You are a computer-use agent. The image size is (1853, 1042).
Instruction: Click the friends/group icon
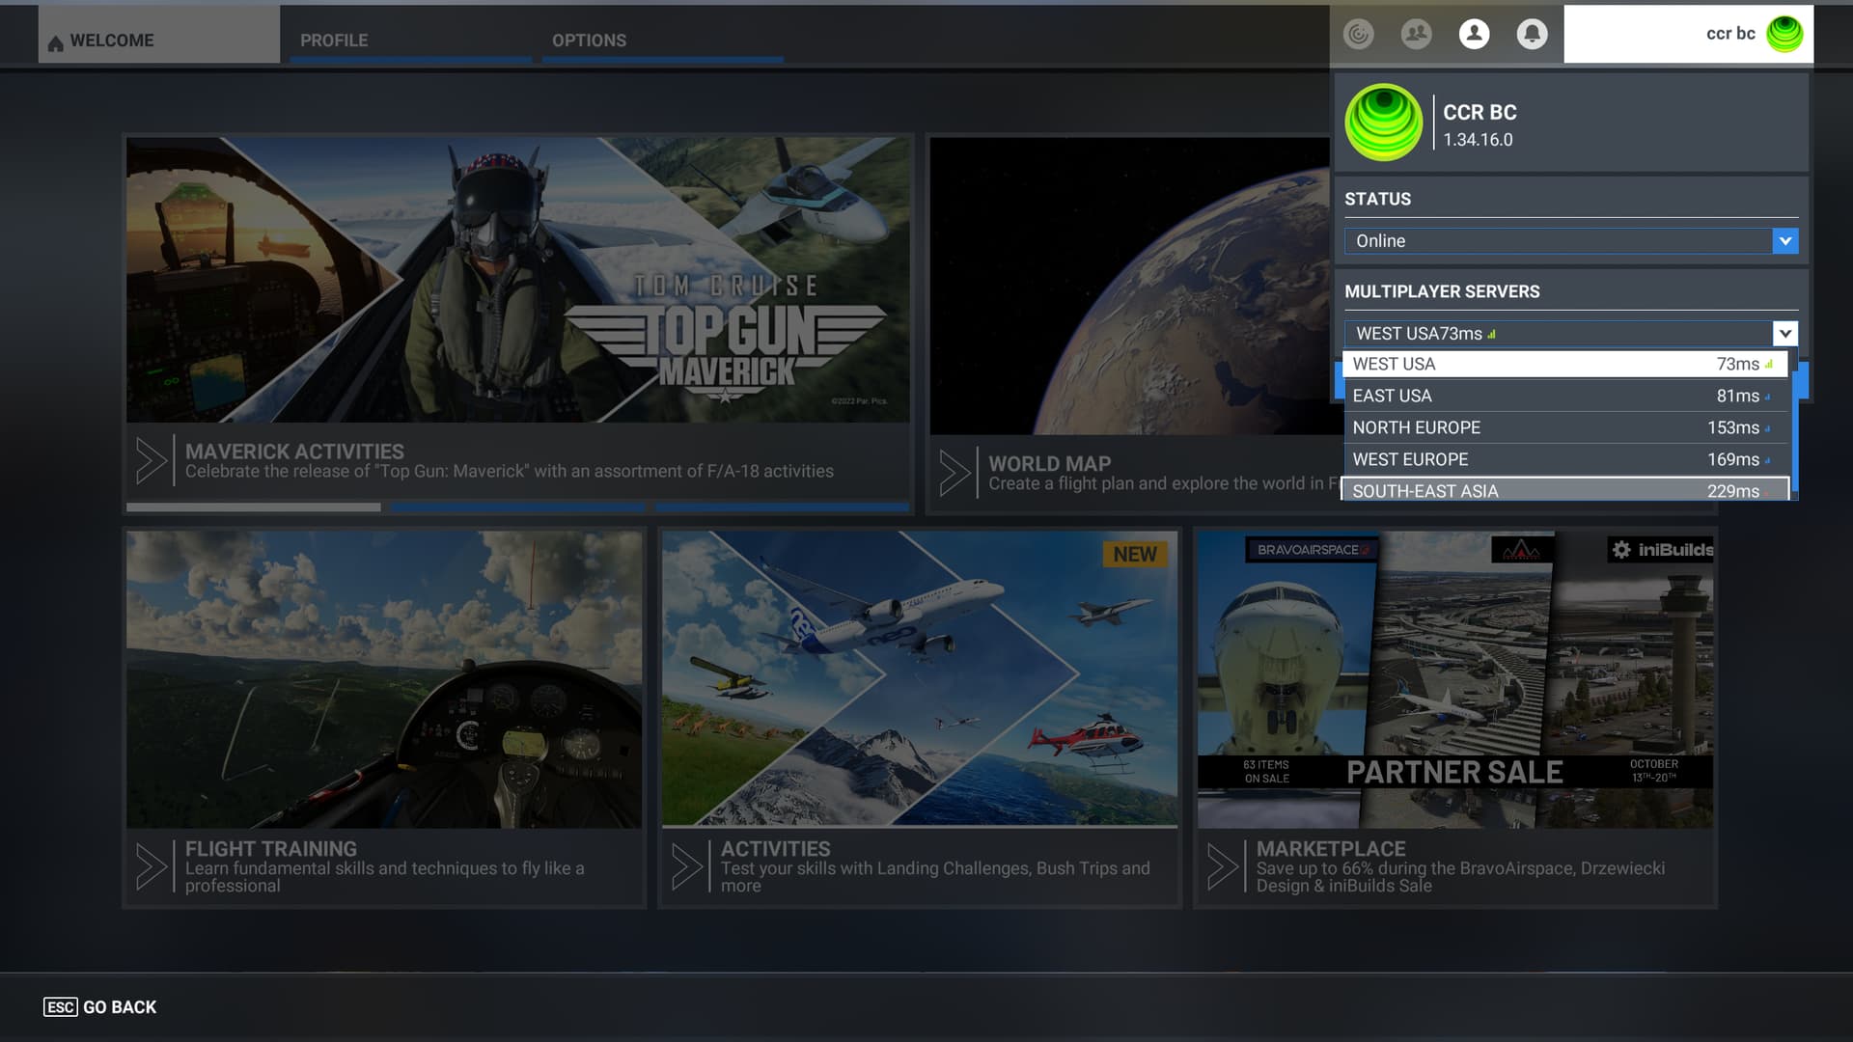[1417, 33]
